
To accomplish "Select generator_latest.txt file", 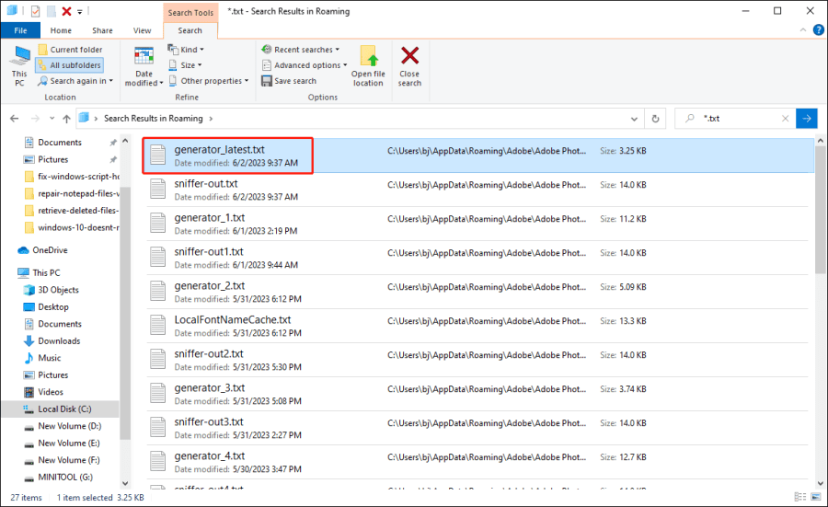I will point(477,156).
